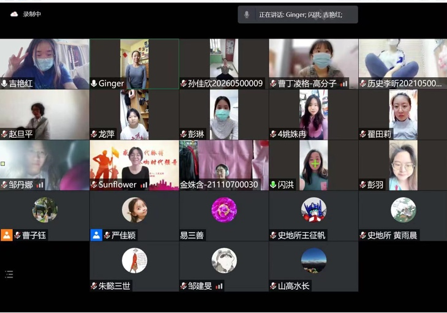
Task: Click the orange host badge next to 曹子钰
Action: (6, 235)
